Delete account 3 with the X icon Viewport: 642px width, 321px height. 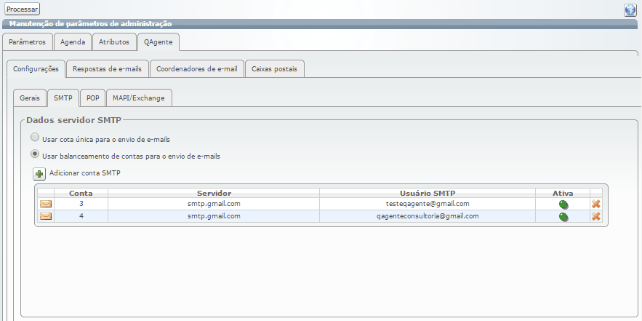pyautogui.click(x=596, y=205)
